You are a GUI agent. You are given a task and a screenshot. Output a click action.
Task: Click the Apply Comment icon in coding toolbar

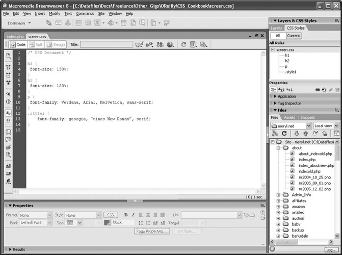pos(8,132)
